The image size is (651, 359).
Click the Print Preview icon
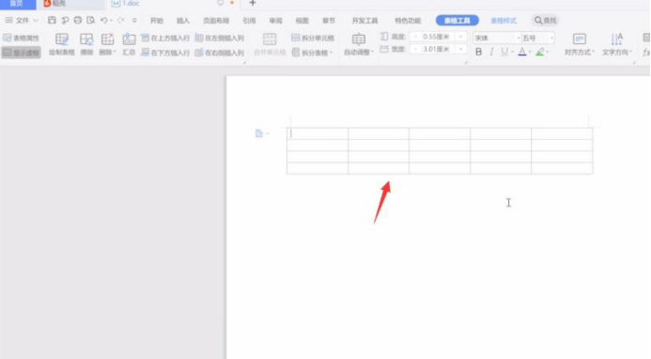click(x=90, y=20)
